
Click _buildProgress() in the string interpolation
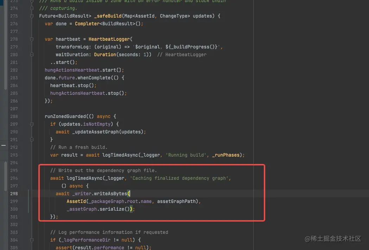click(x=192, y=47)
